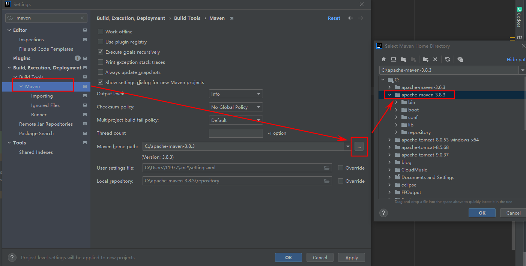Click the Plugins update badge

(78, 58)
